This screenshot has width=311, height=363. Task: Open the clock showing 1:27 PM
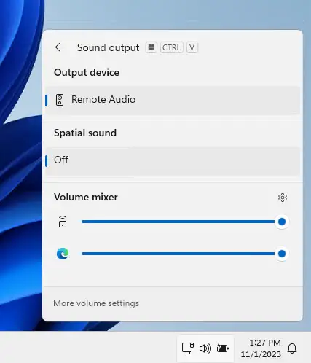point(261,348)
